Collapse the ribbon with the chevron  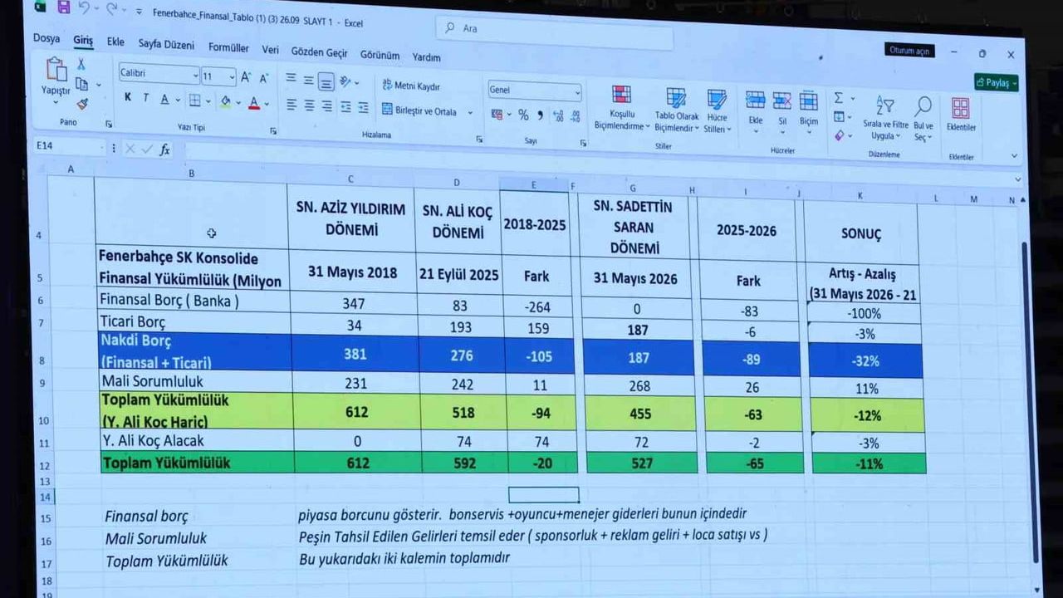1014,155
